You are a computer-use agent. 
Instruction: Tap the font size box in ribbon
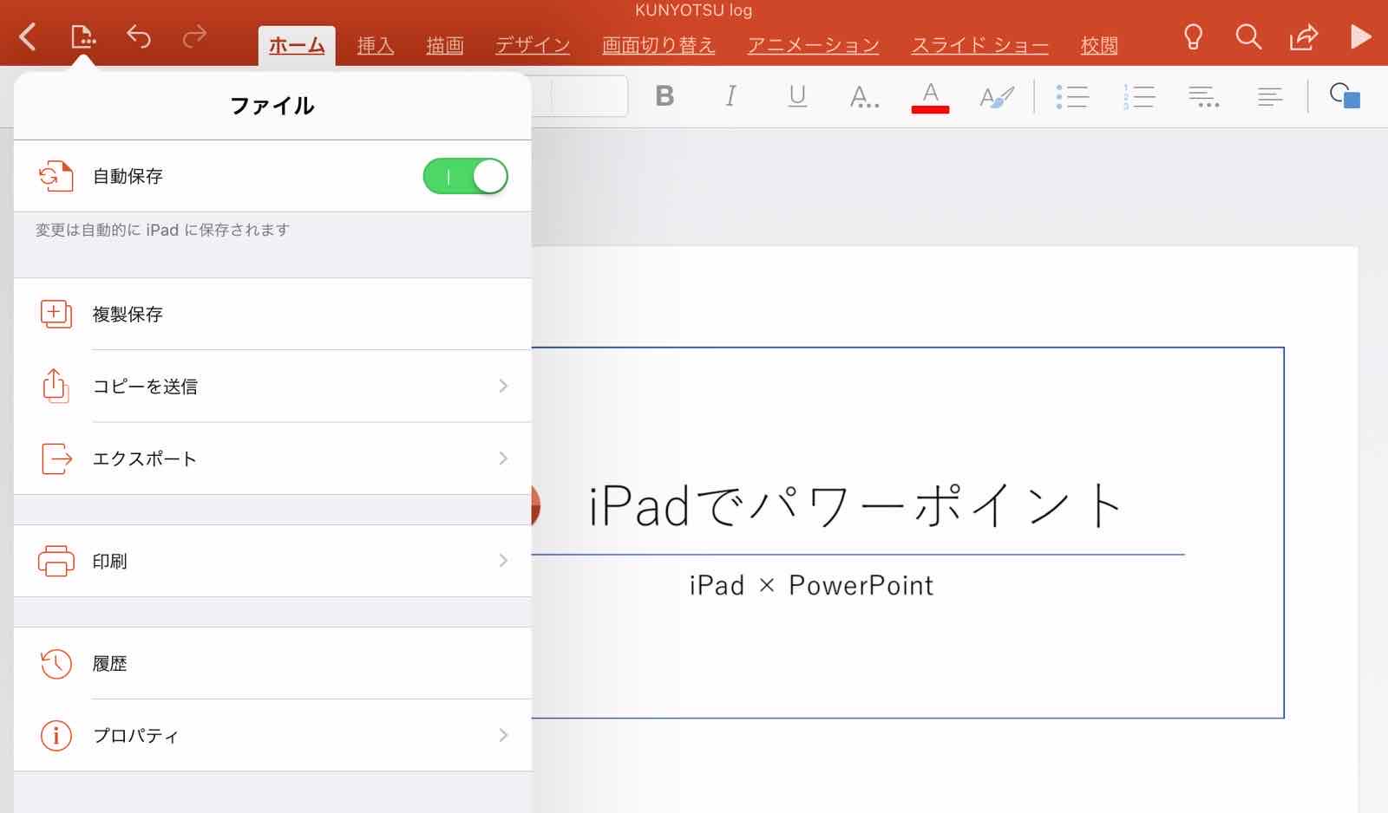[589, 96]
